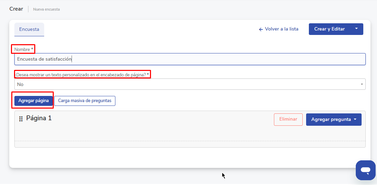Click the small arrow of the No select
The image size is (377, 185).
[362, 84]
